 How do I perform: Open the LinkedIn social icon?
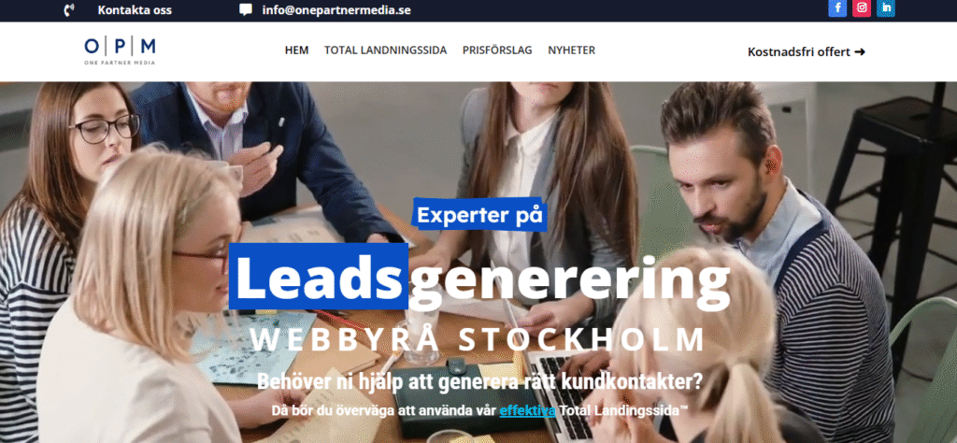click(x=886, y=7)
